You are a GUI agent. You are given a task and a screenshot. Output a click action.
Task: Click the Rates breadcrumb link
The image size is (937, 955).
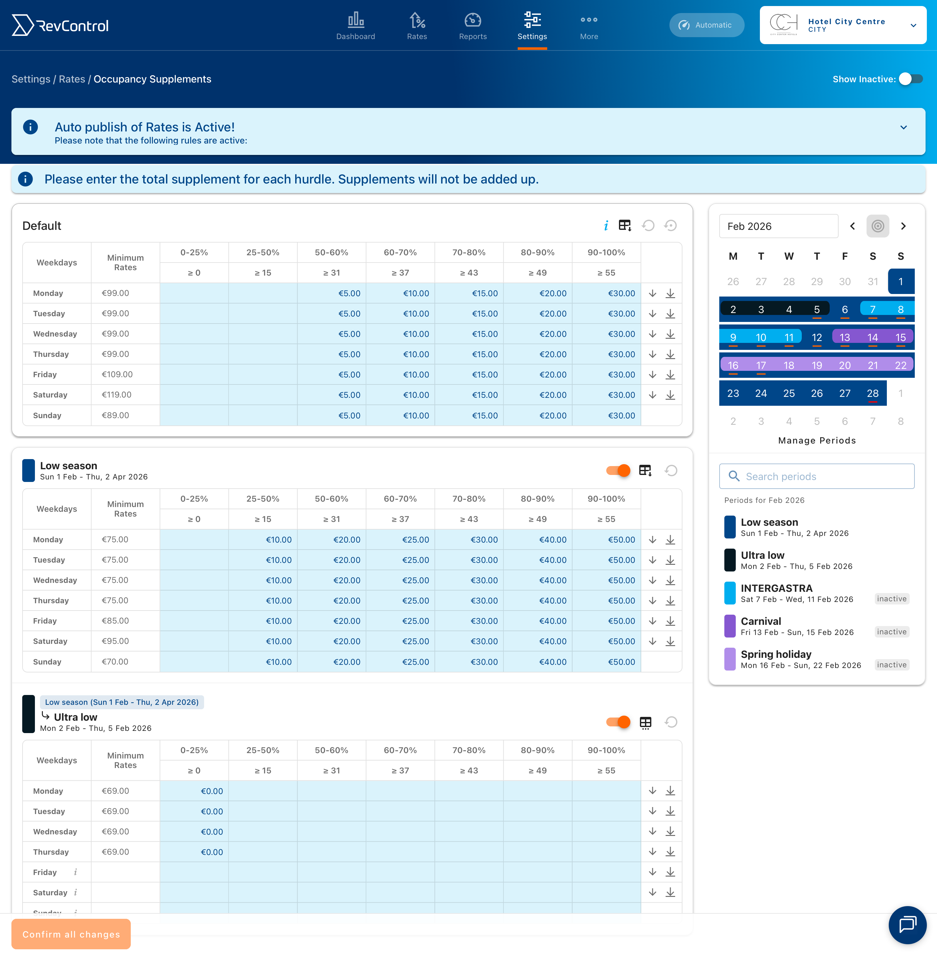click(72, 79)
